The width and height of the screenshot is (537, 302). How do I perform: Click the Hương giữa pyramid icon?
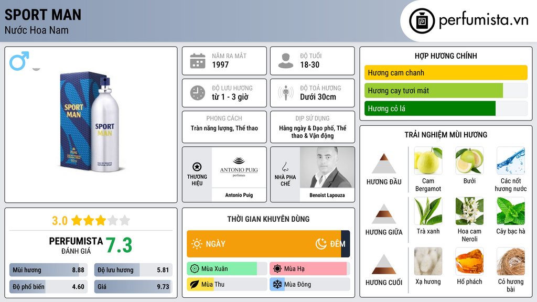[x=384, y=214]
